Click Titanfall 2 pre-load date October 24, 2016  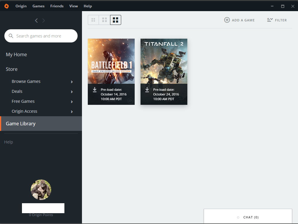point(166,94)
